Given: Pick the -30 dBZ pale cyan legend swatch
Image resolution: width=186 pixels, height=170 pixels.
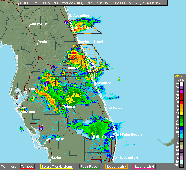Looking at the screenshot, I should (x=181, y=162).
